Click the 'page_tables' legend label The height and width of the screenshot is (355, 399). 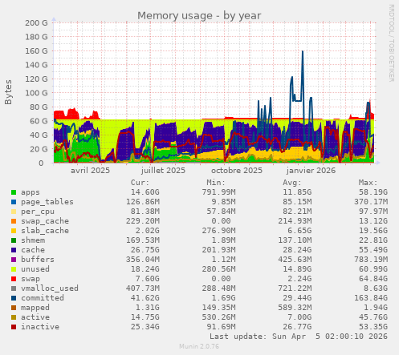tap(47, 202)
